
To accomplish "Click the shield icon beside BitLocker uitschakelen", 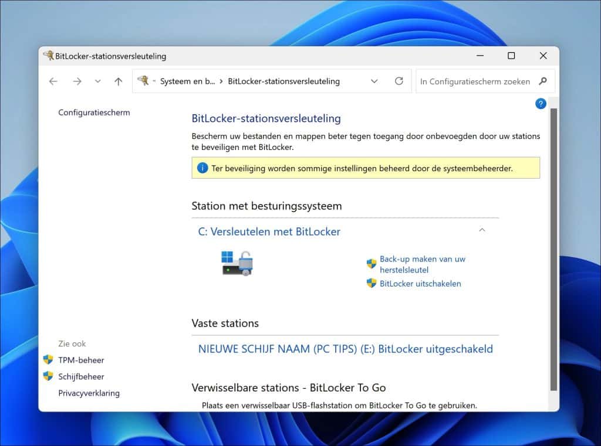I will click(372, 283).
